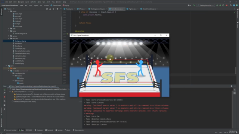Collapse the :core:compileJava node in Run tree

tap(10, 92)
